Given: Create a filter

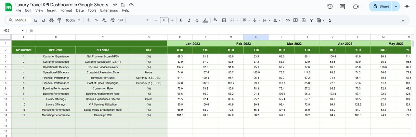Looking at the screenshot, I should point(311,20).
